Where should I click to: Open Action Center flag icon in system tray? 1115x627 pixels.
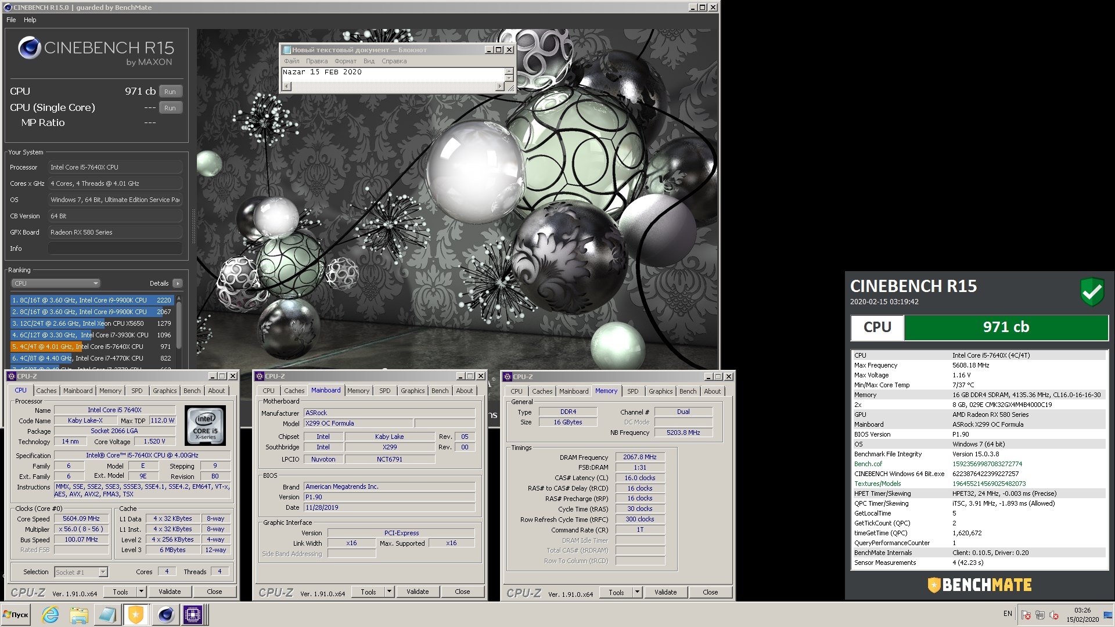point(1026,615)
